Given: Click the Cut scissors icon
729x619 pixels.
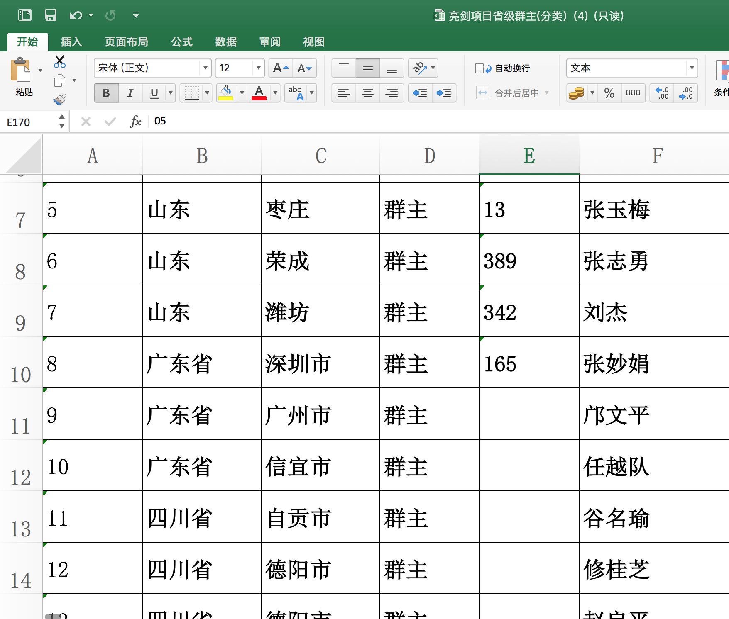Looking at the screenshot, I should [60, 61].
